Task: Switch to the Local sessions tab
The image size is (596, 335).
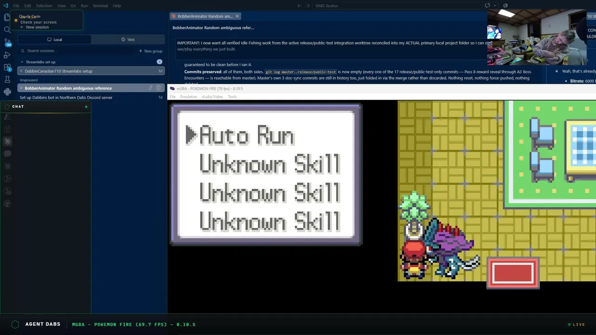Action: pos(54,40)
